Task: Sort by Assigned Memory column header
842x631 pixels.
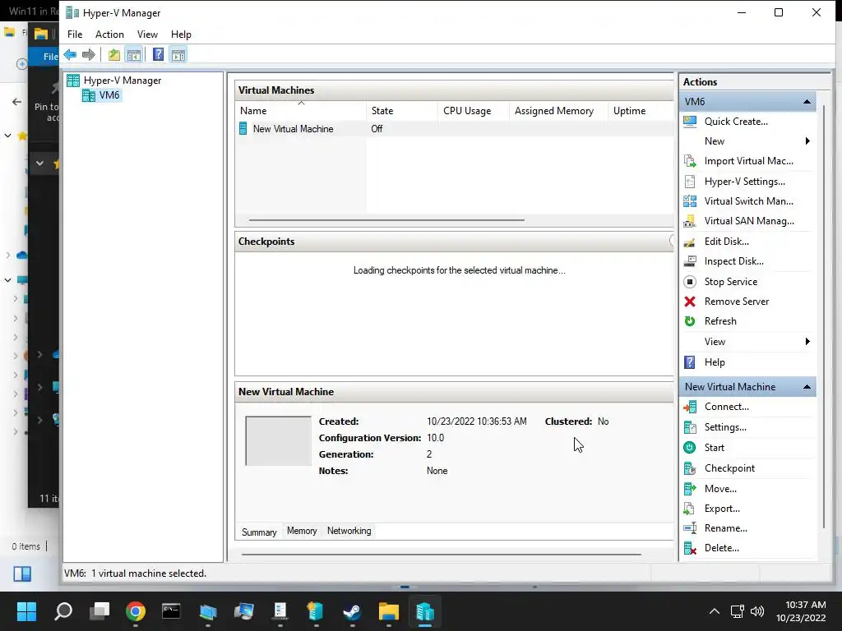Action: pos(558,111)
